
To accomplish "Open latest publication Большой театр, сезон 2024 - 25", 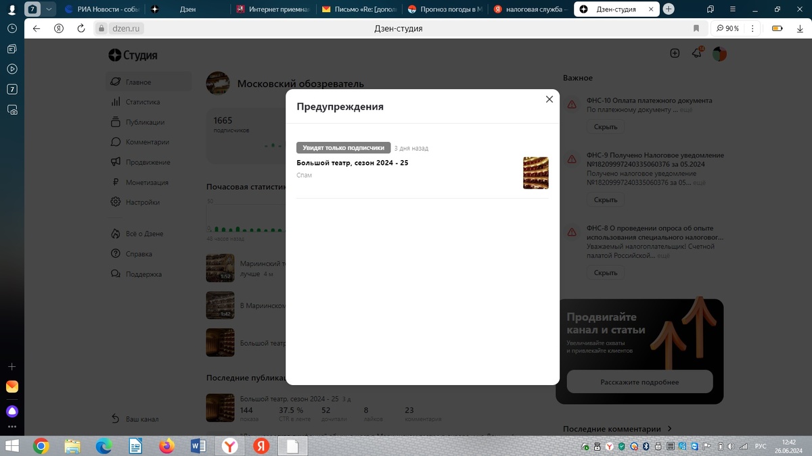I will pos(289,399).
